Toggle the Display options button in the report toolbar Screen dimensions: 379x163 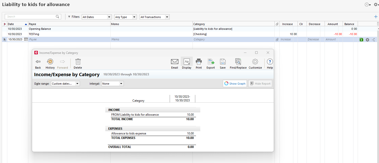pyautogui.click(x=186, y=63)
